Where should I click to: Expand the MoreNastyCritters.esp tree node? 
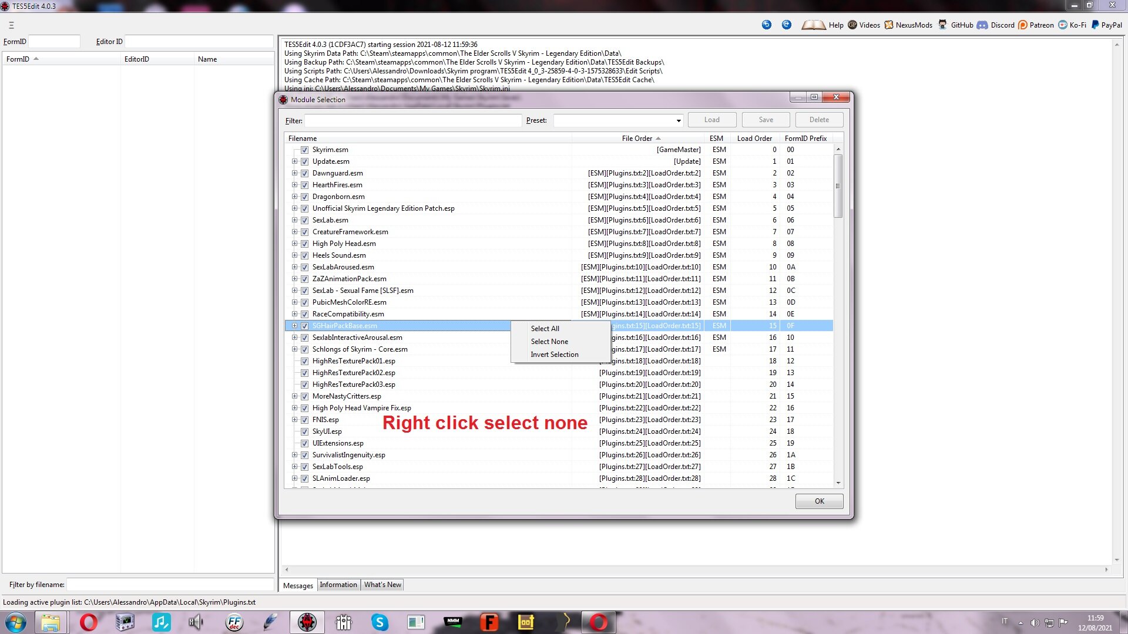[294, 396]
